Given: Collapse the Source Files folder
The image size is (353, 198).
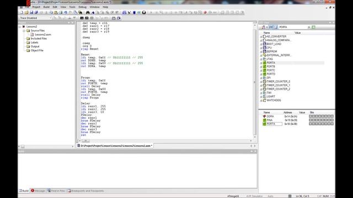Looking at the screenshot, I should pyautogui.click(x=24, y=31).
